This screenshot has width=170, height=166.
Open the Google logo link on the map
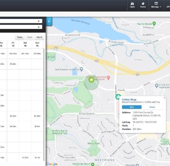(x=52, y=164)
